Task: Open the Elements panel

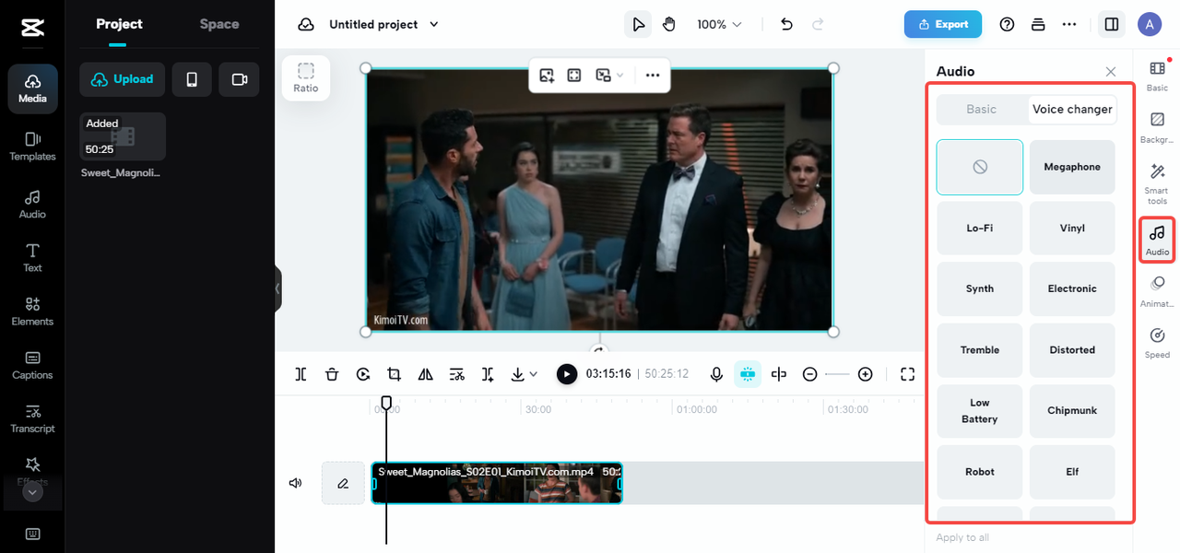Action: (32, 312)
